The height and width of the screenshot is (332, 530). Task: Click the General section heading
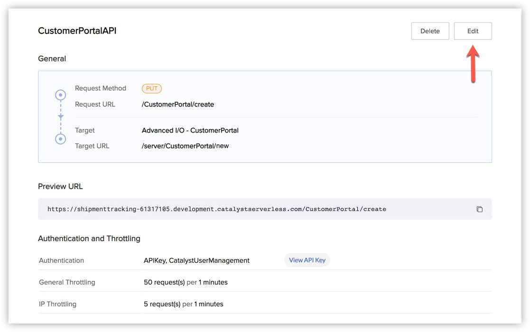(52, 59)
